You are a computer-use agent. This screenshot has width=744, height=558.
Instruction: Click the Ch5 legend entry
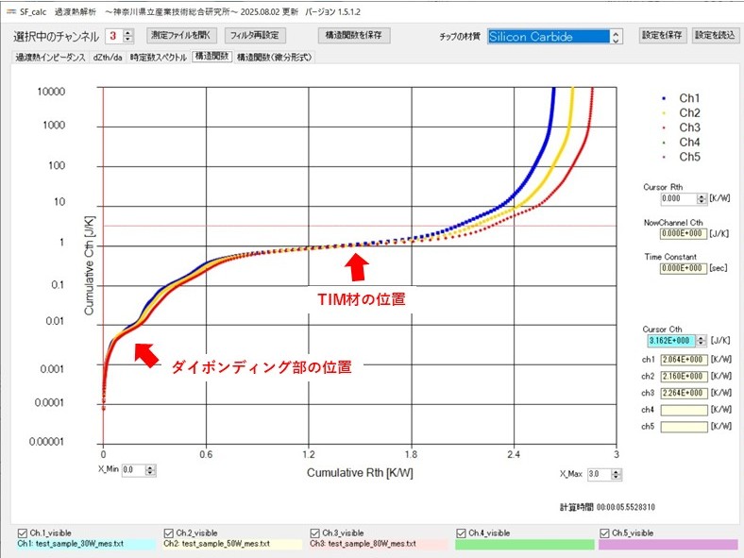pos(681,157)
